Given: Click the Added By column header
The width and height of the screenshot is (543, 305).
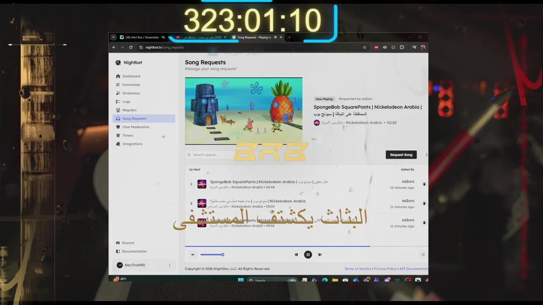Looking at the screenshot, I should coord(407,169).
